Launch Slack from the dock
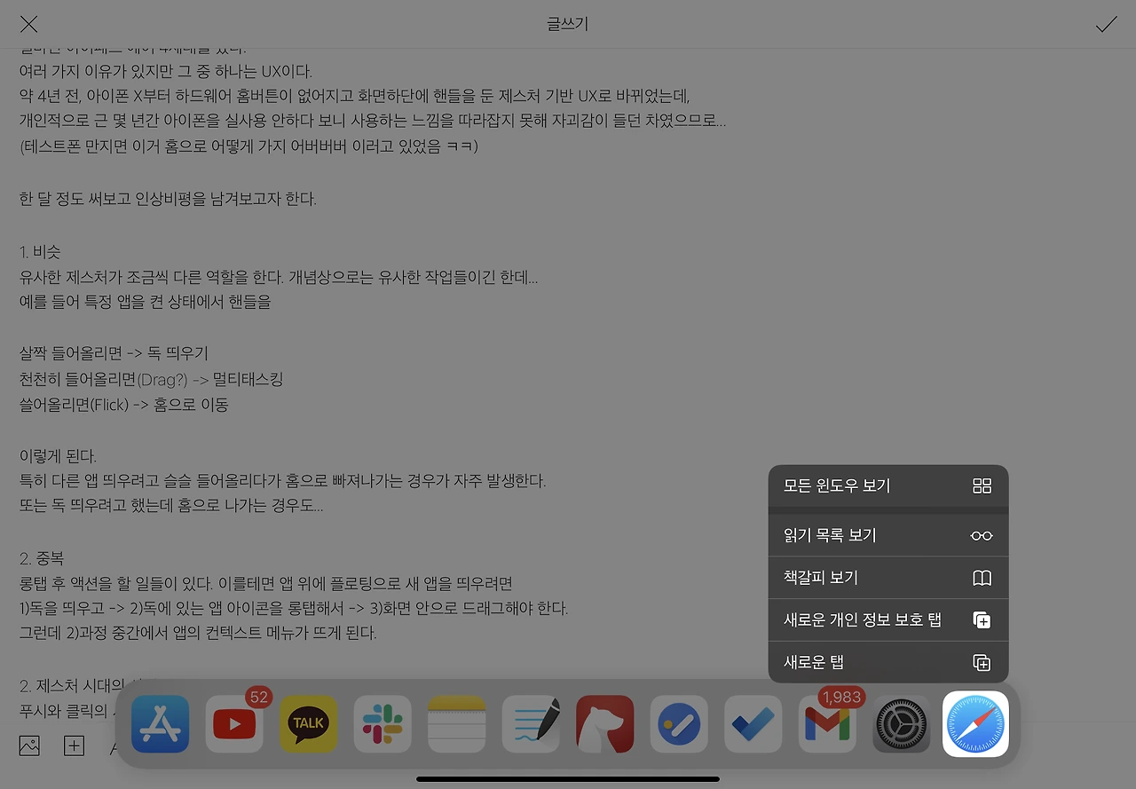Screen dimensions: 1136x789 pyautogui.click(x=383, y=724)
